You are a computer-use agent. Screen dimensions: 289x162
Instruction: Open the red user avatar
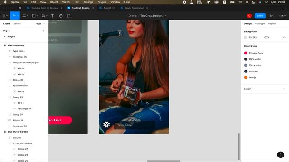click(249, 16)
